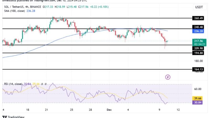Image resolution: width=210 pixels, height=118 pixels.
Task: Click the TradingView logo
Action: tap(13, 117)
